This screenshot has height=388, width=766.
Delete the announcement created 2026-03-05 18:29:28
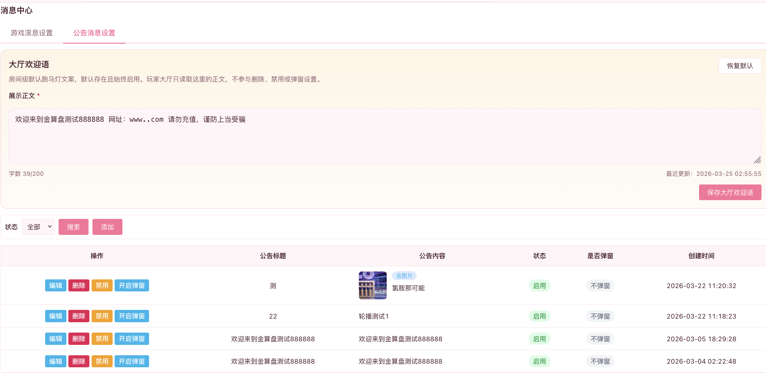(x=79, y=339)
